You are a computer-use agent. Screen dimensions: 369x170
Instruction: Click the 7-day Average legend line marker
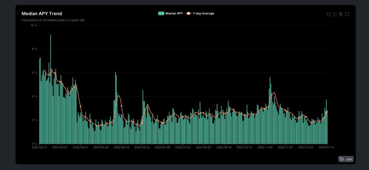pos(188,13)
